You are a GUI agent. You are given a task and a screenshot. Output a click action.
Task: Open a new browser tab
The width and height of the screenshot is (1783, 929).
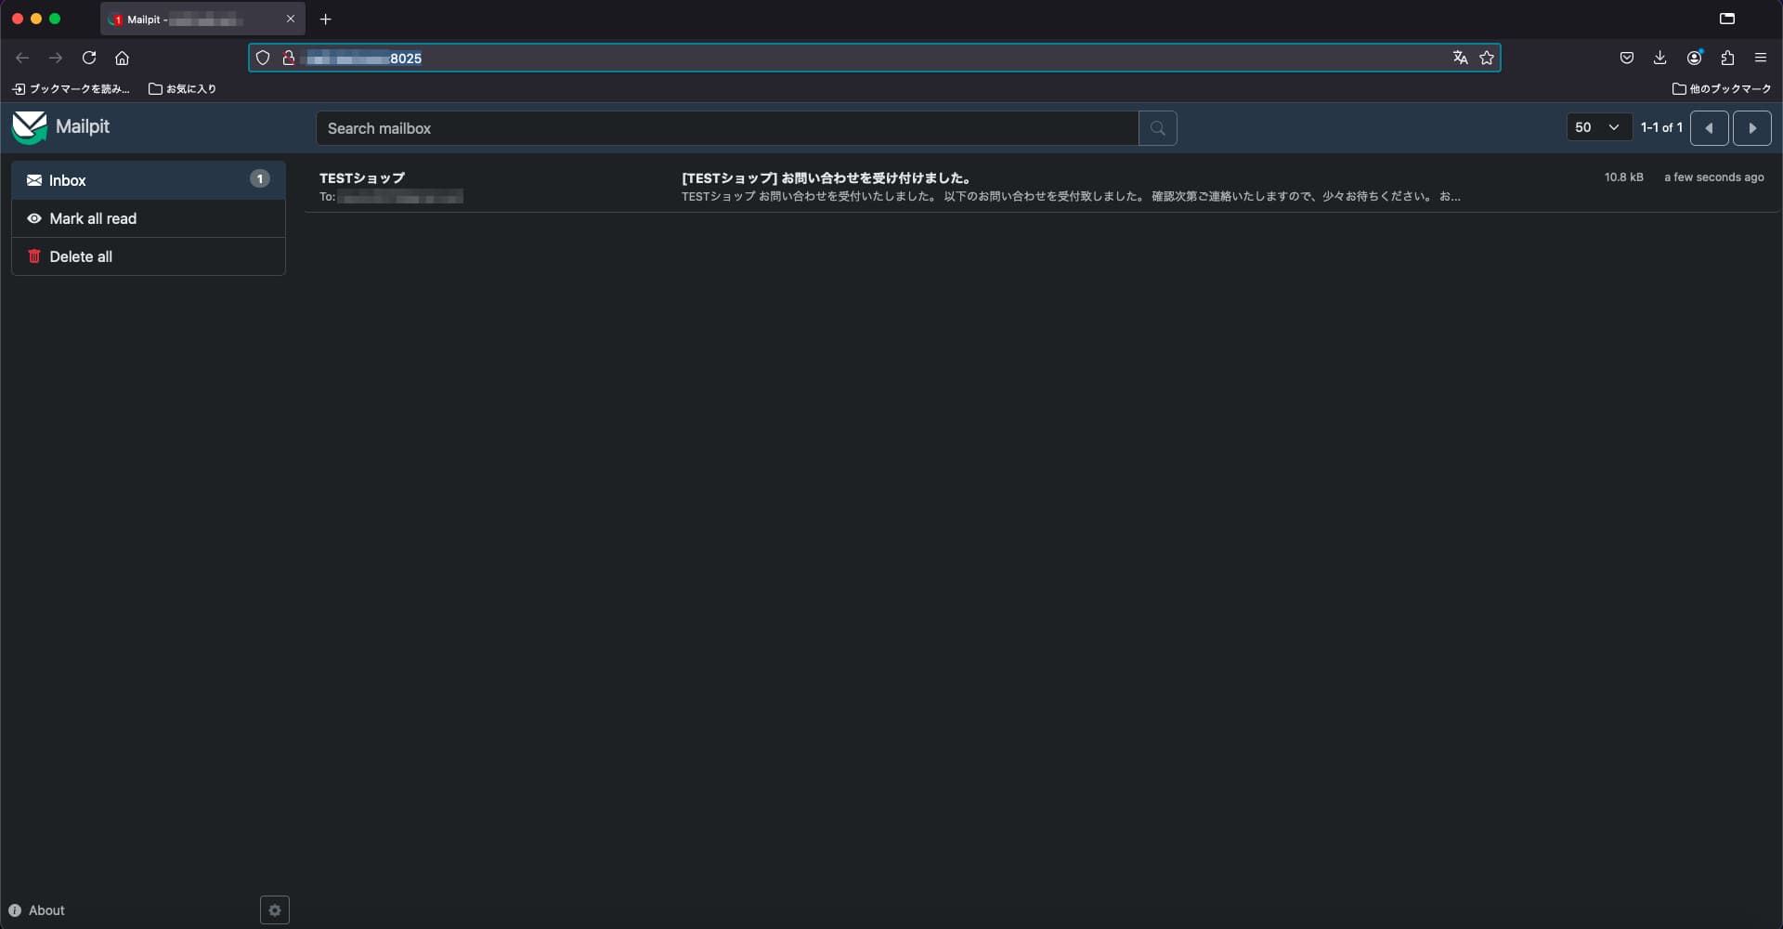pyautogui.click(x=325, y=19)
